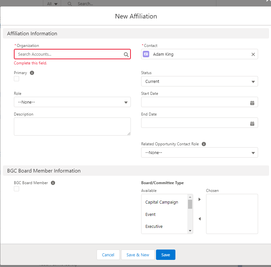Move item back to Available with left arrow
271x267 pixels.
coord(199,219)
